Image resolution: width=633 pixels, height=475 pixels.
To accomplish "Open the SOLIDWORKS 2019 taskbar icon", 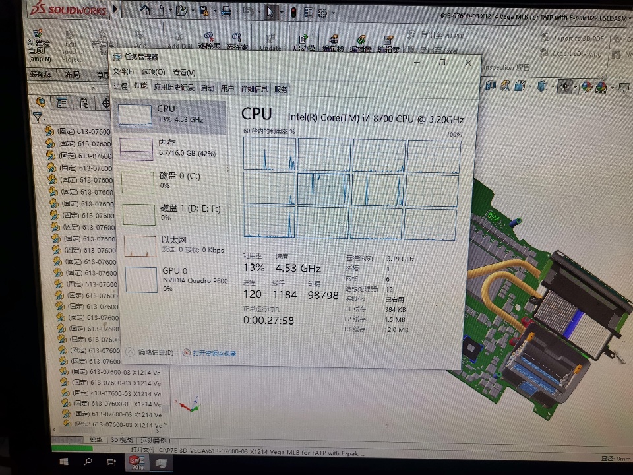I will [137, 462].
